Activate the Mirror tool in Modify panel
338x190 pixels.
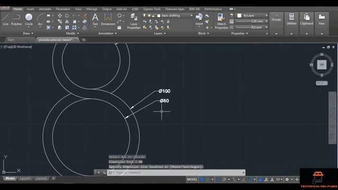point(67,22)
